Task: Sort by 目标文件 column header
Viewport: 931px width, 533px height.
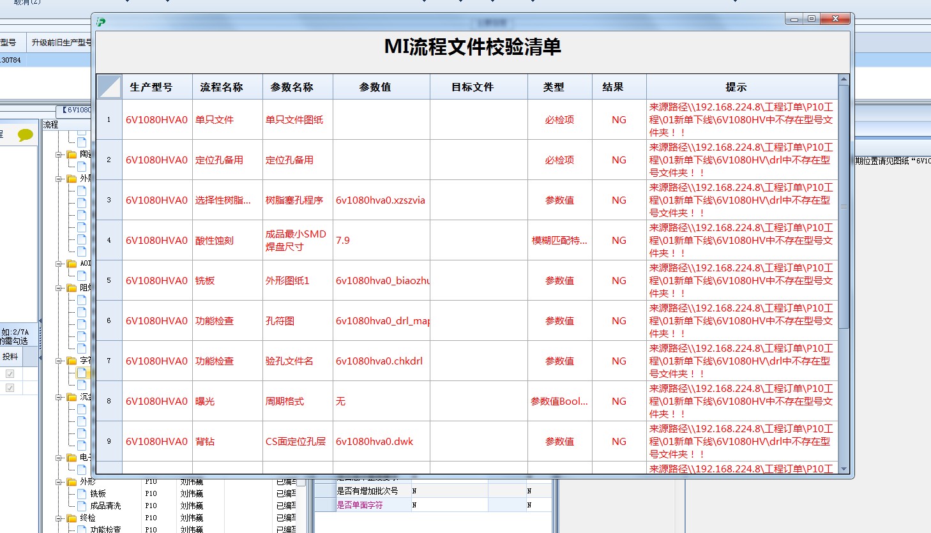Action: click(x=479, y=87)
